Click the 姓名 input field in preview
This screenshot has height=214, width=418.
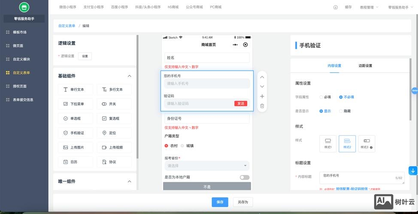coord(207,58)
